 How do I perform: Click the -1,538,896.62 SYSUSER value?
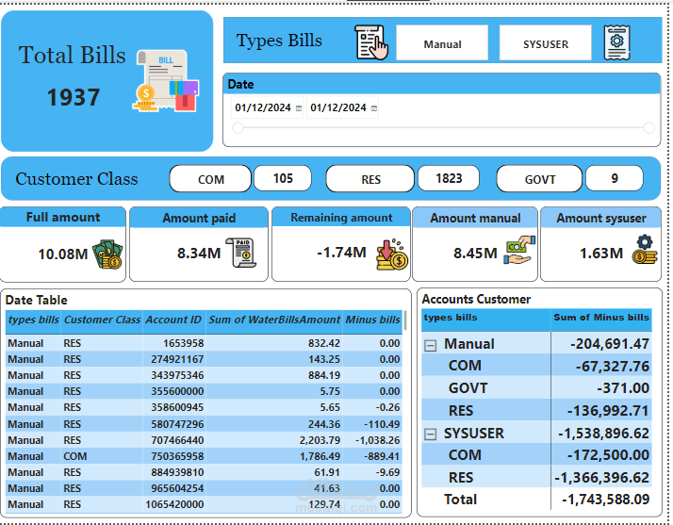click(x=603, y=434)
